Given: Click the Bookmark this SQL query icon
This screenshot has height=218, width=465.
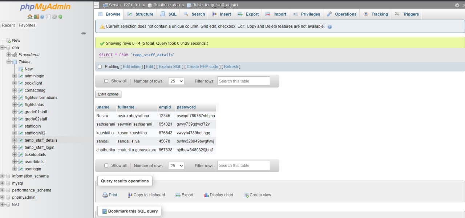Looking at the screenshot, I should [105, 211].
